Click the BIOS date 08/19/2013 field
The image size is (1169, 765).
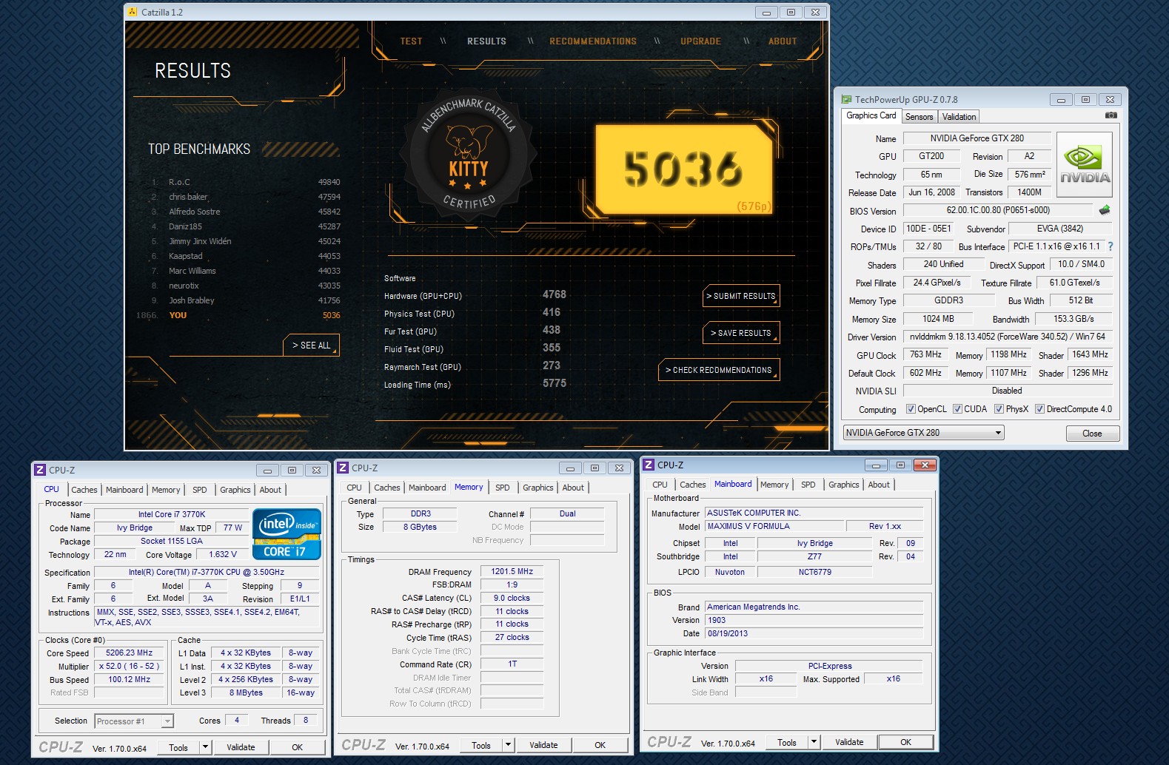coord(814,633)
